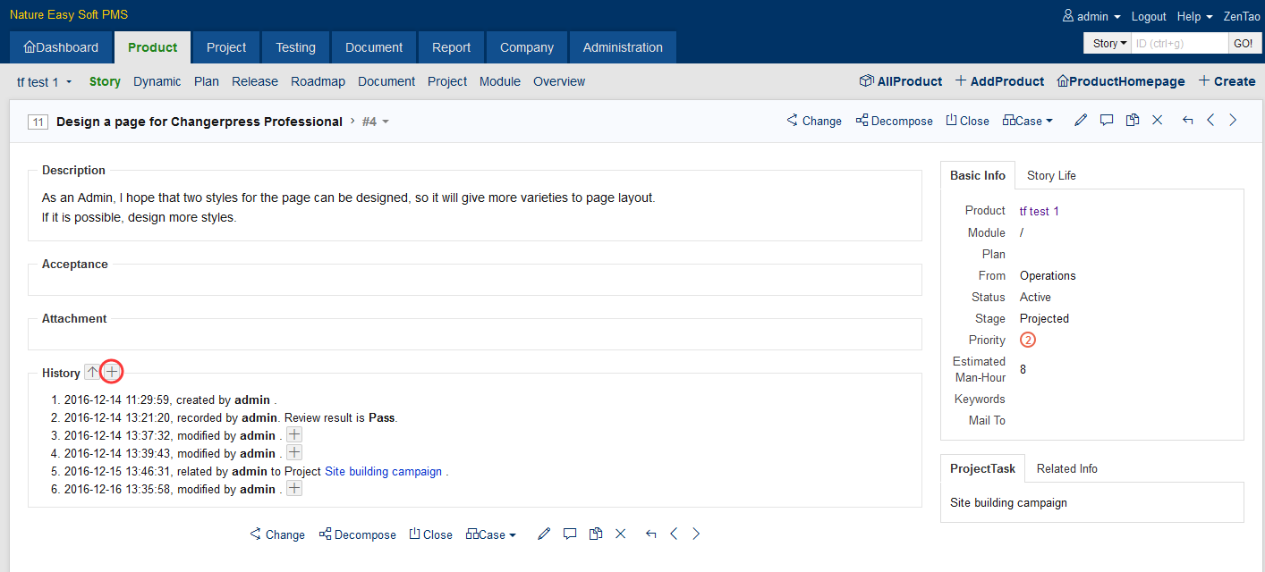This screenshot has height=572, width=1265.
Task: Click the copy story icon in top toolbar
Action: point(1133,121)
